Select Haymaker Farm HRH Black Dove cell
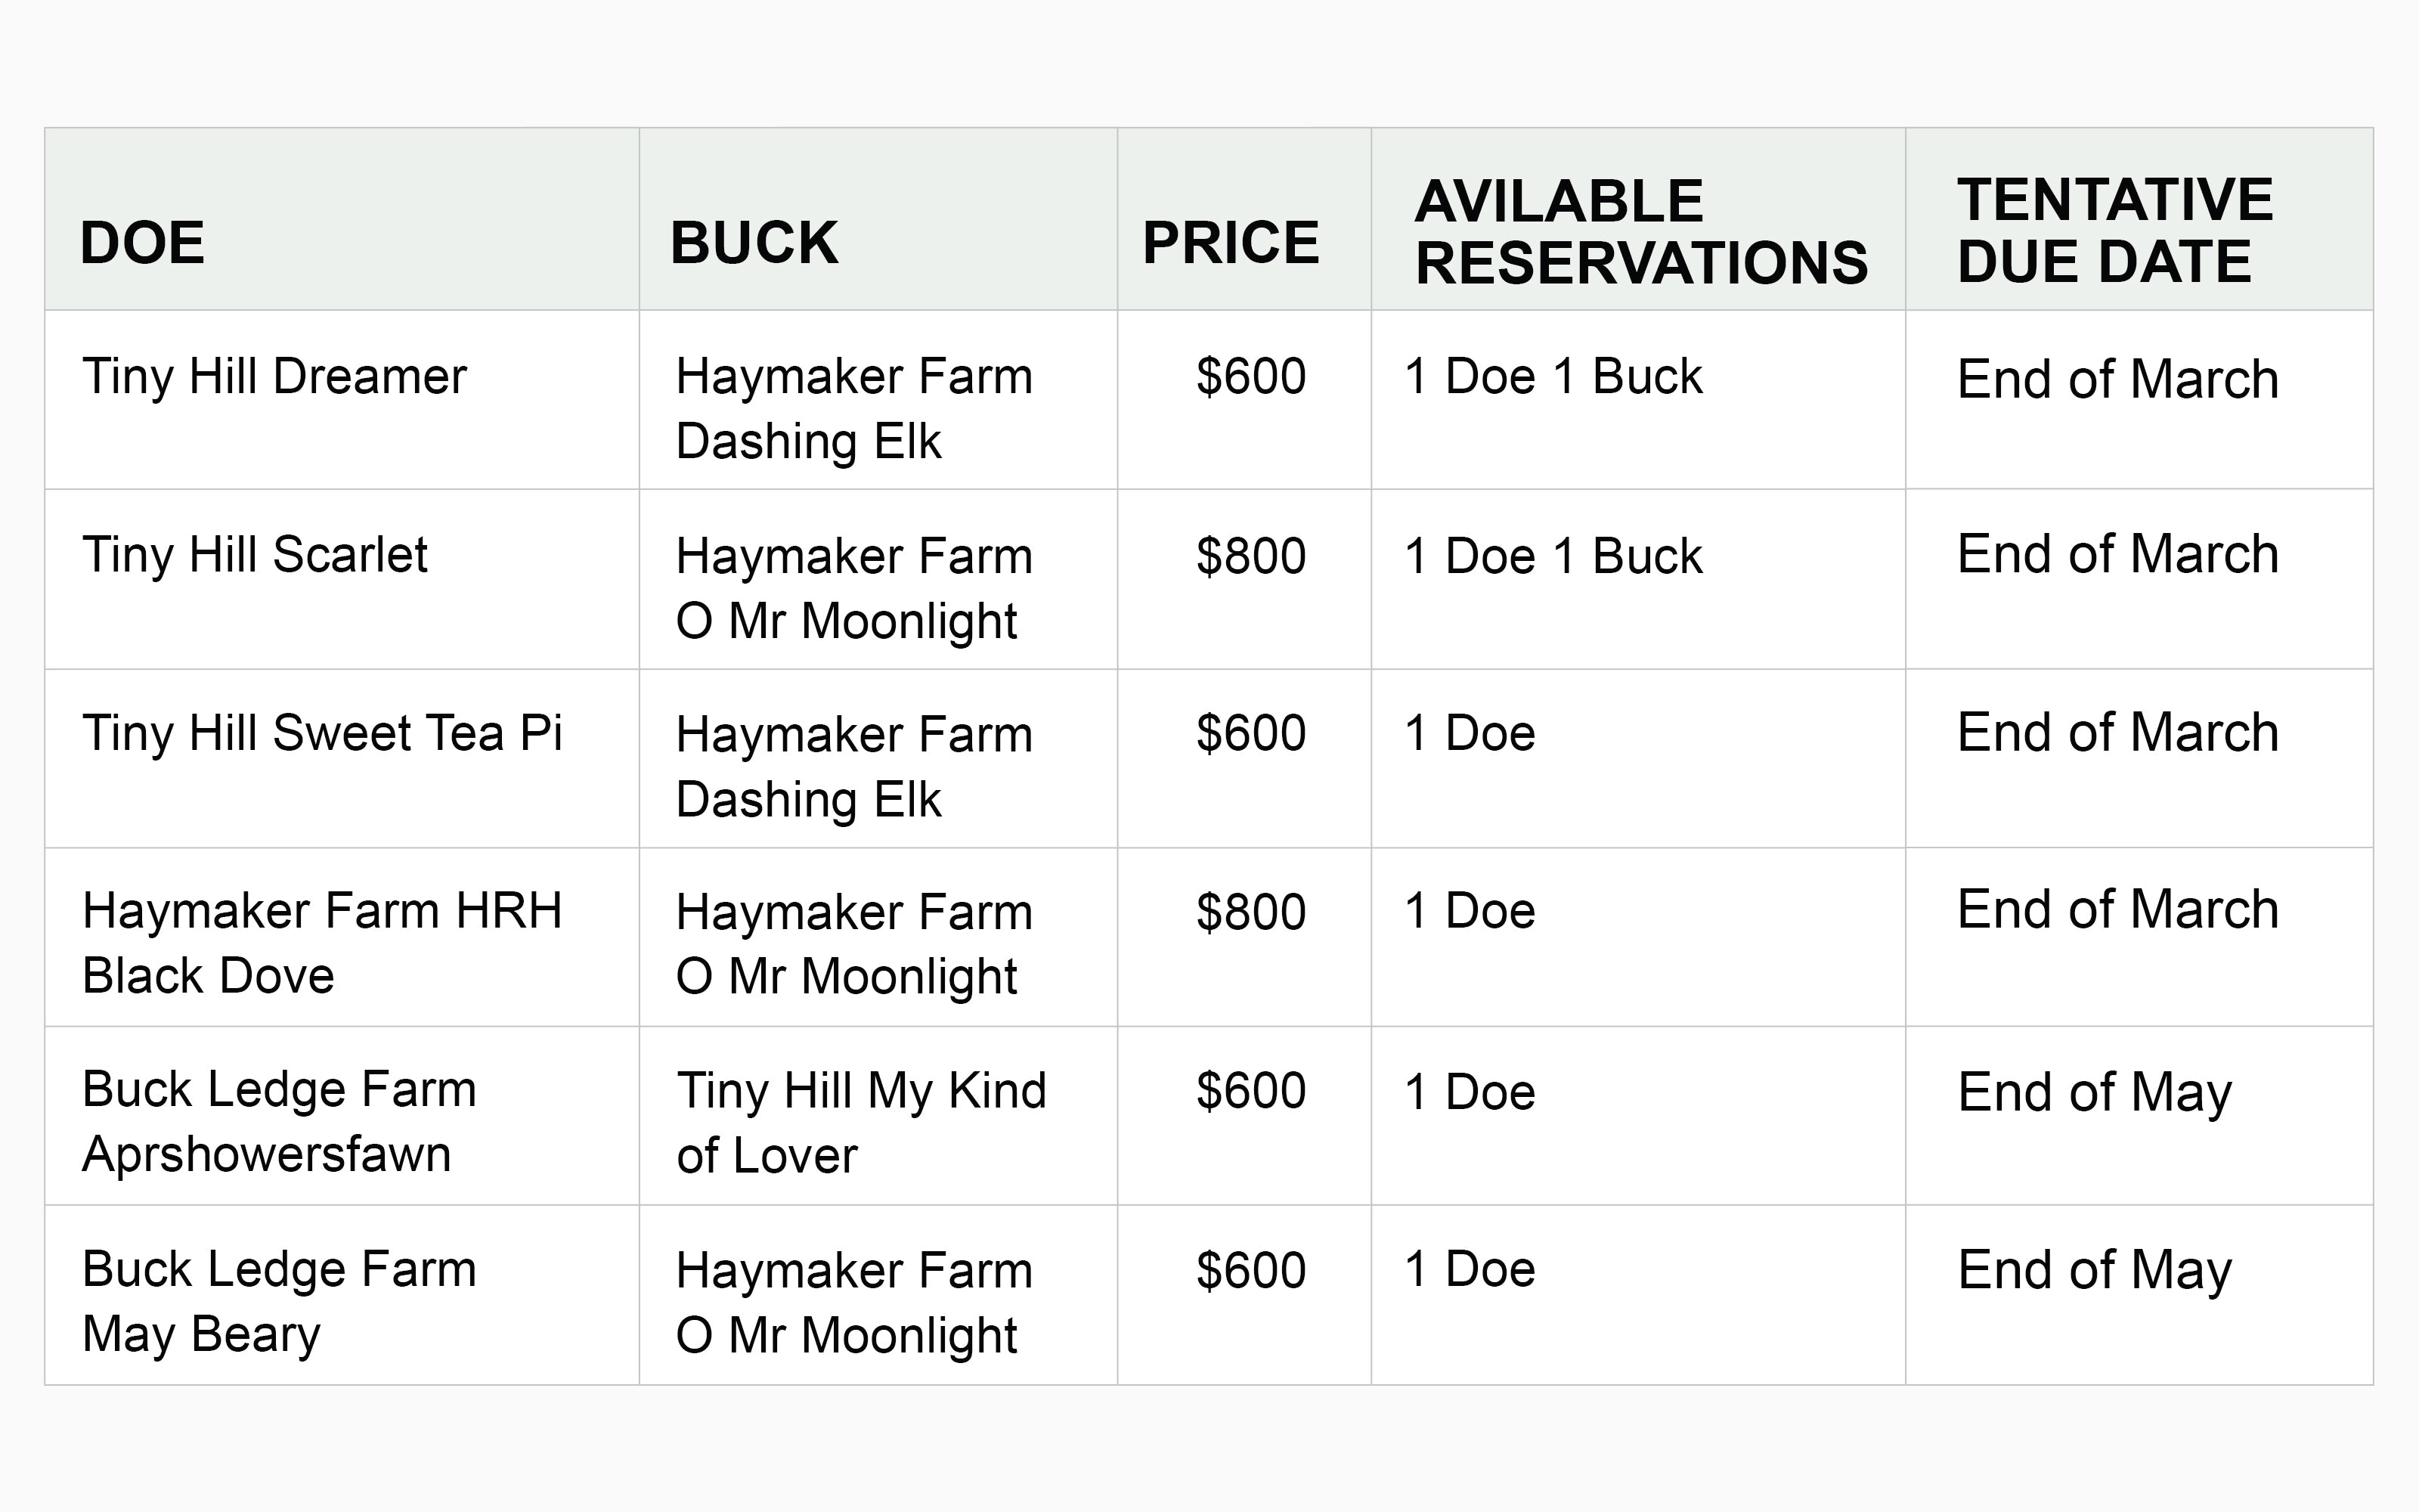 click(x=322, y=942)
